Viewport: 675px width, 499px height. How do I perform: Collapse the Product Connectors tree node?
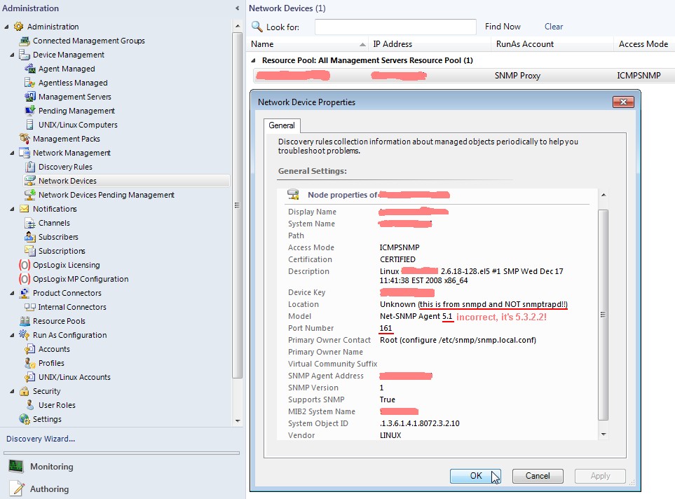point(12,293)
